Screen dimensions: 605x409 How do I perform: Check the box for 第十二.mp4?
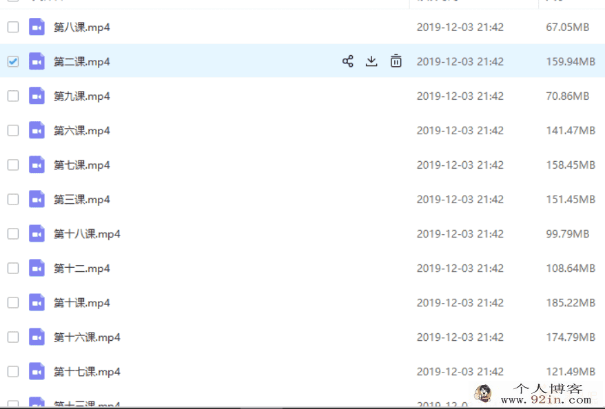tap(13, 268)
